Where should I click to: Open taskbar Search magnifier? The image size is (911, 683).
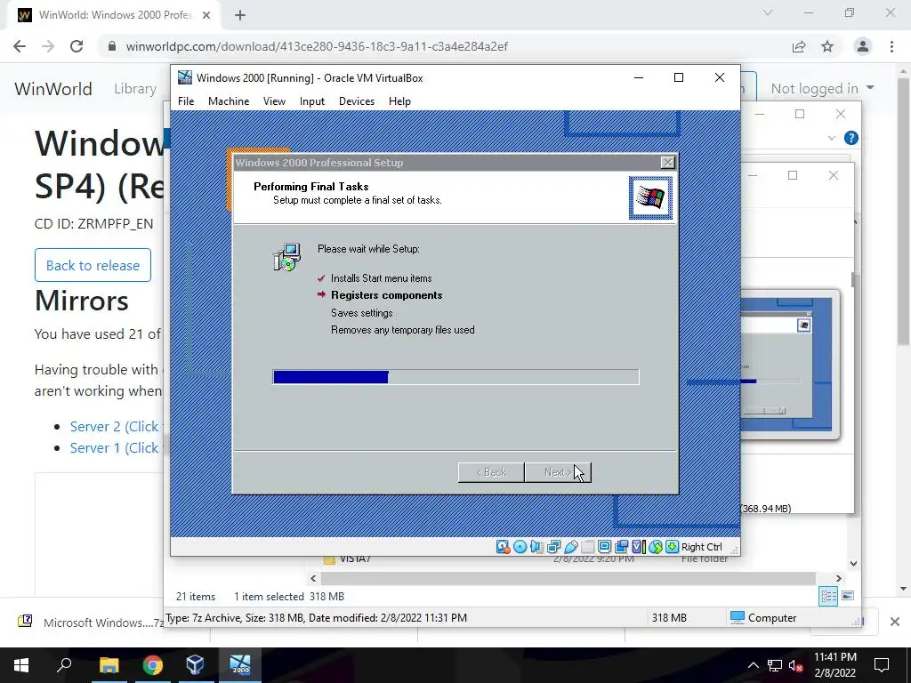64,665
